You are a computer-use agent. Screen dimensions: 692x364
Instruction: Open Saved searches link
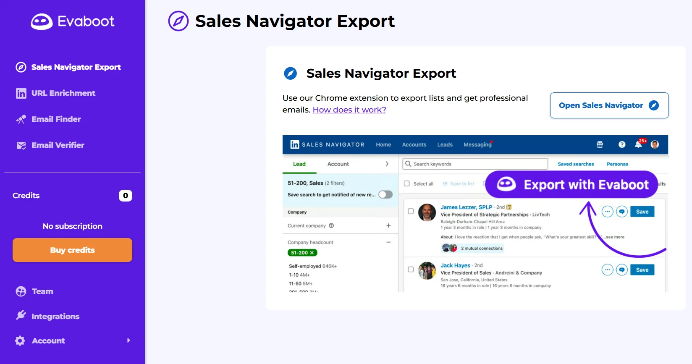tap(576, 164)
